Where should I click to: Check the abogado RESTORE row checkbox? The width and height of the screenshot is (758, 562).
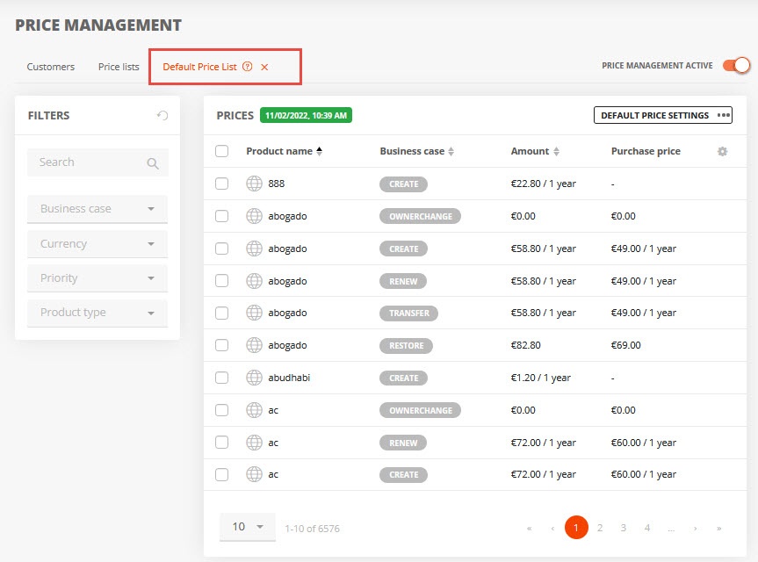[x=222, y=345]
